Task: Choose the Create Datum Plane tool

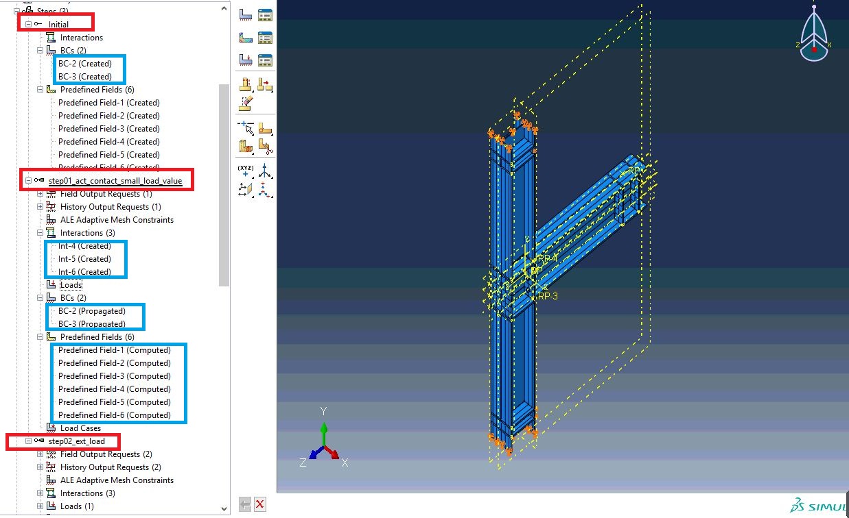Action: 246,190
